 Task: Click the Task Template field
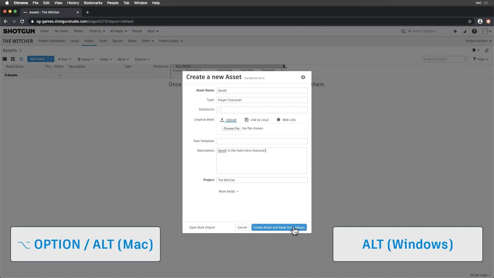pyautogui.click(x=262, y=141)
